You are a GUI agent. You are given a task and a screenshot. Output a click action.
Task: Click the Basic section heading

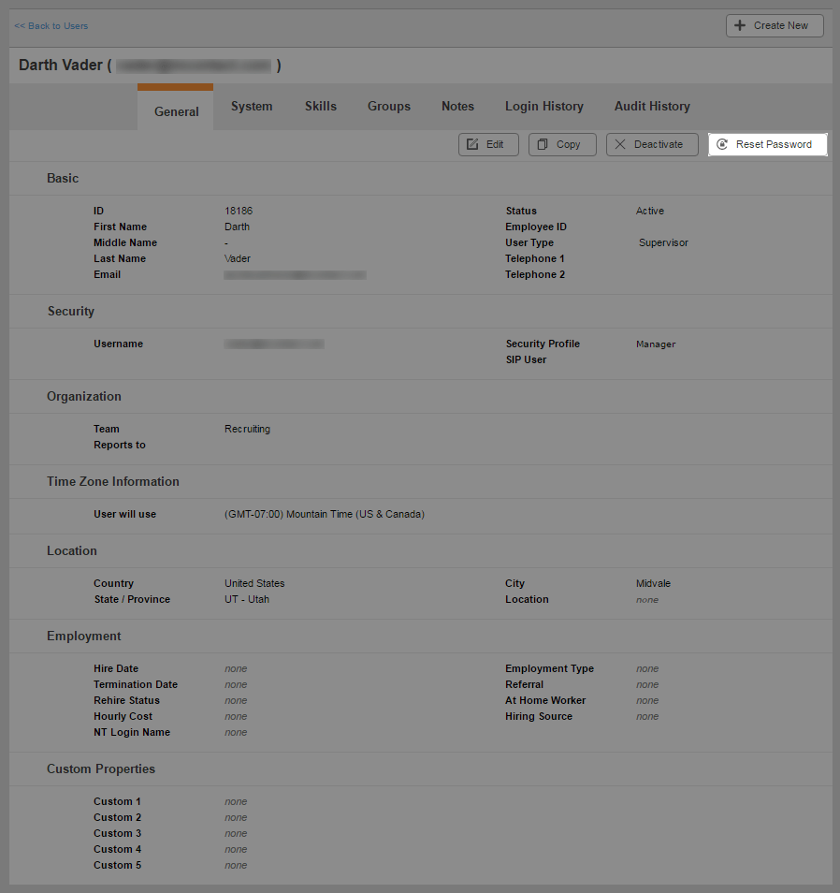click(x=63, y=178)
